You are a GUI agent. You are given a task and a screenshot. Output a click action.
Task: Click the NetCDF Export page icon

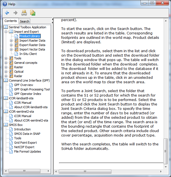tap(11, 147)
